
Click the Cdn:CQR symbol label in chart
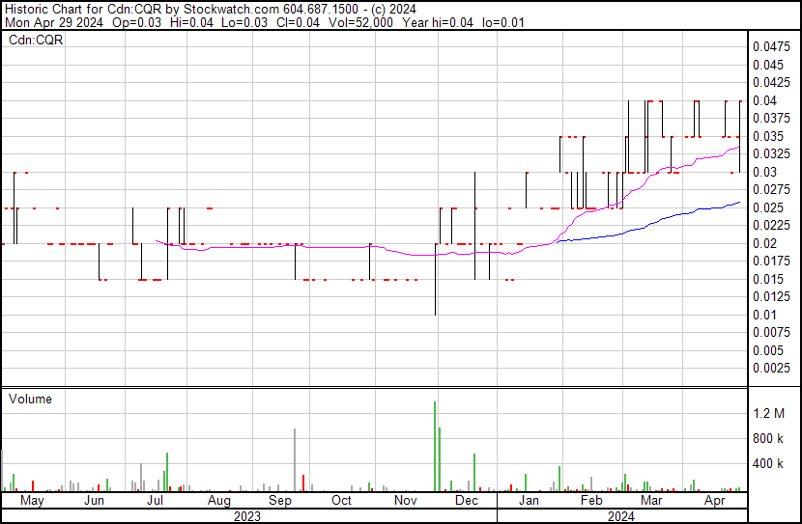click(36, 40)
